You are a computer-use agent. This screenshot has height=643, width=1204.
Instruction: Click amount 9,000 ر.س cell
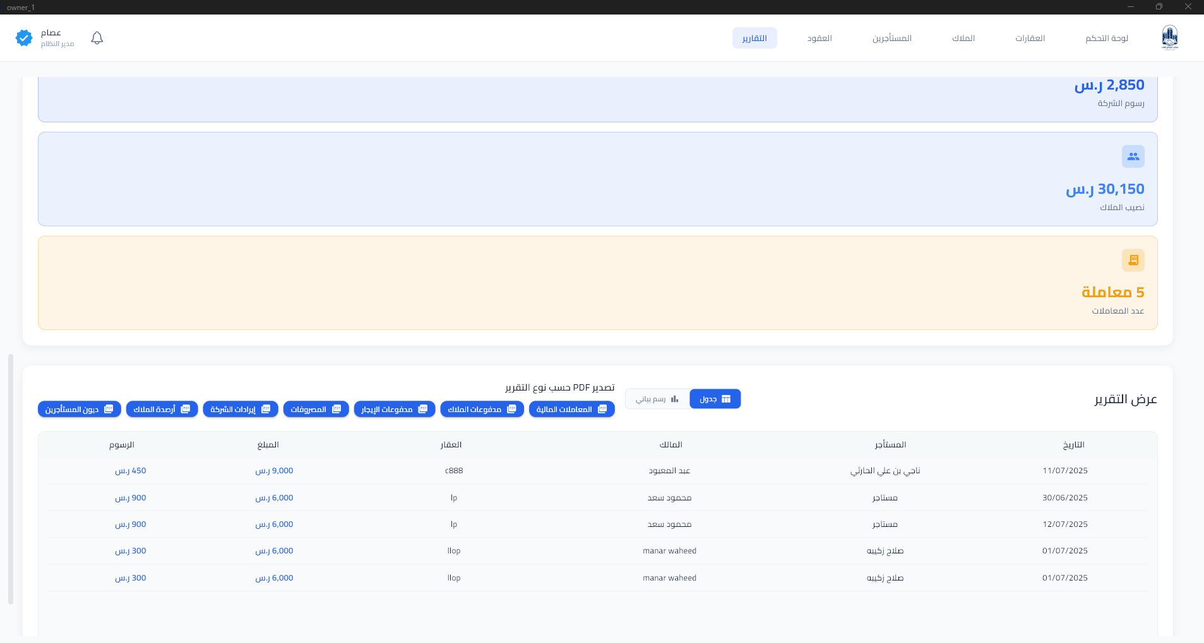point(274,471)
